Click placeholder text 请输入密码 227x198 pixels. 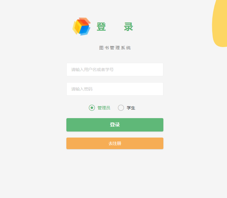pos(82,89)
